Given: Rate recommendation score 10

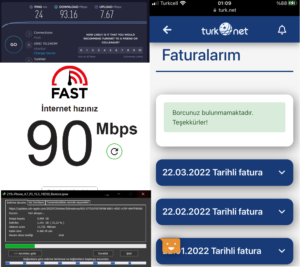Looking at the screenshot, I should [140, 50].
